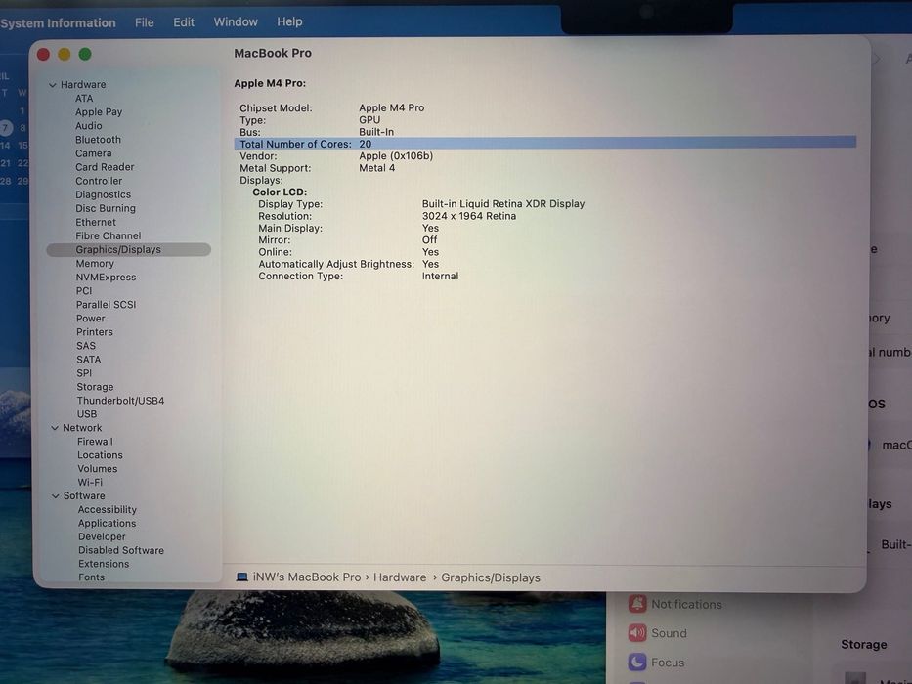Select Accessibility under Software
Viewport: 912px width, 684px height.
coord(107,509)
